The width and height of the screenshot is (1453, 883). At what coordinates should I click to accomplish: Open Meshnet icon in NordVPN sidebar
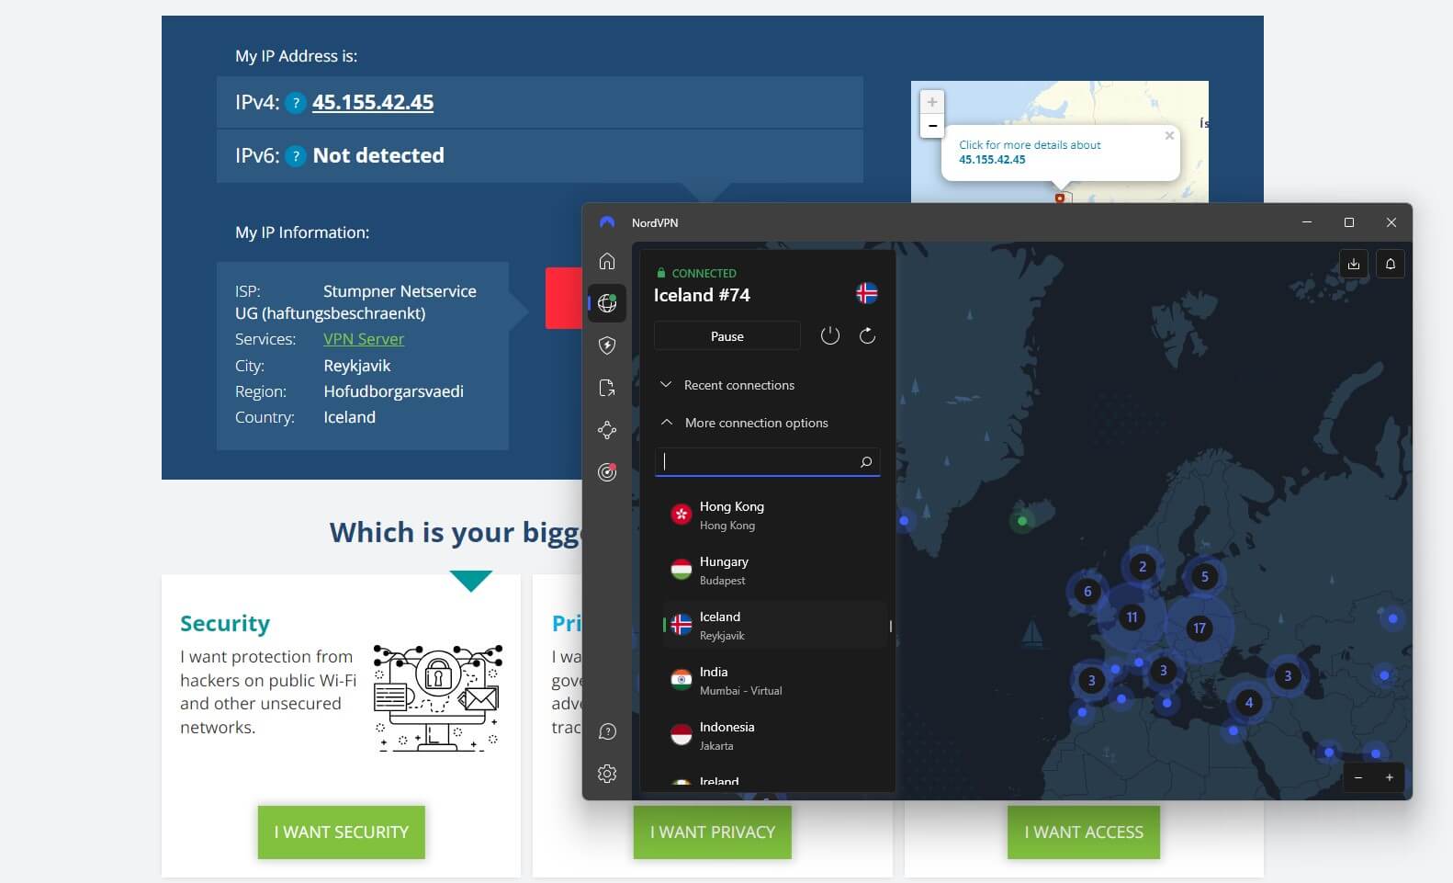click(x=607, y=430)
